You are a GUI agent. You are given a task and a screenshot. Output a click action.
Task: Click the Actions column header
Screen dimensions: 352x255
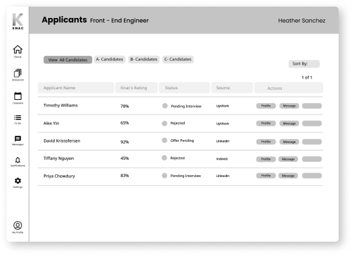[x=289, y=88]
